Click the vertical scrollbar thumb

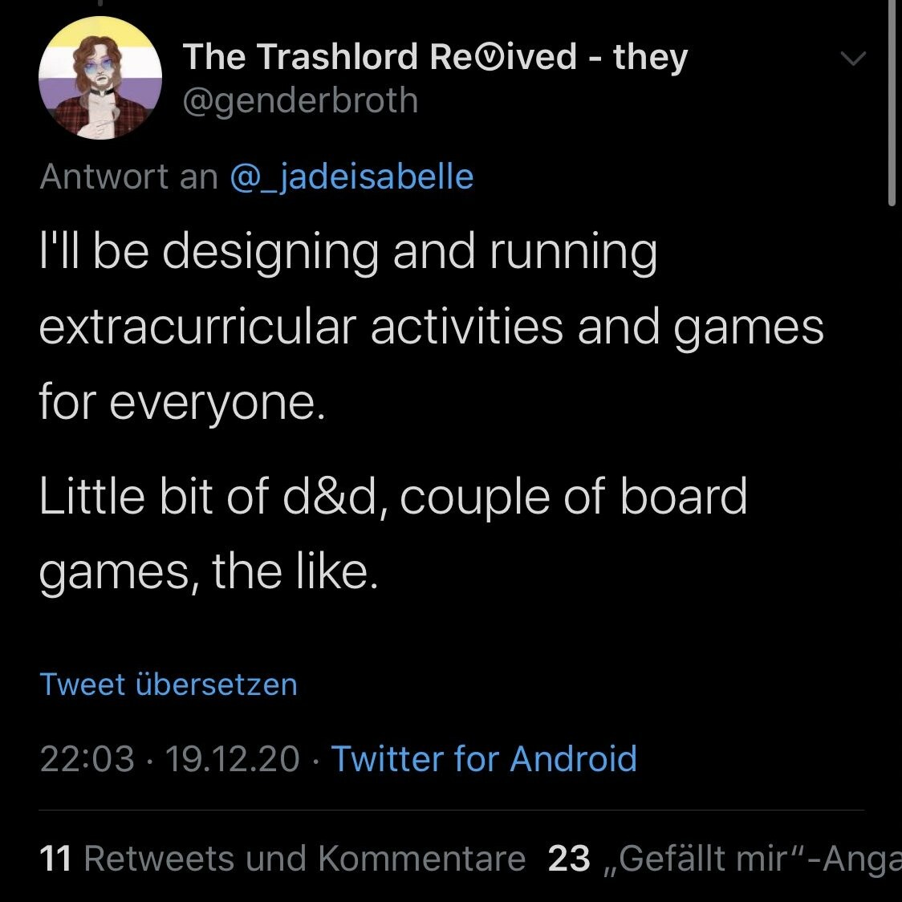892,104
